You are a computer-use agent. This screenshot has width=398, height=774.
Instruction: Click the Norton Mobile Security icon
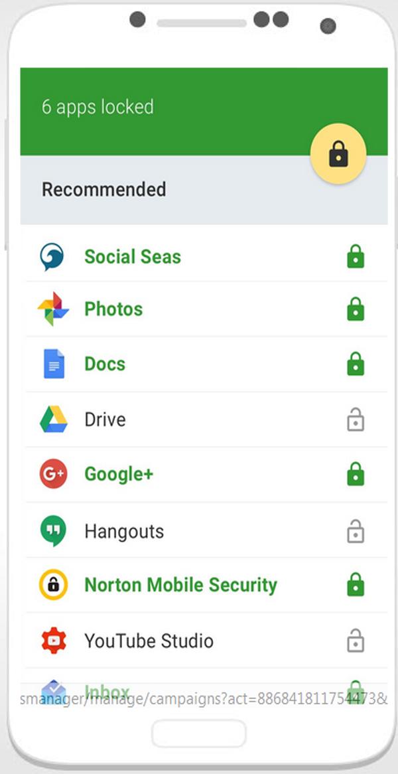click(53, 585)
